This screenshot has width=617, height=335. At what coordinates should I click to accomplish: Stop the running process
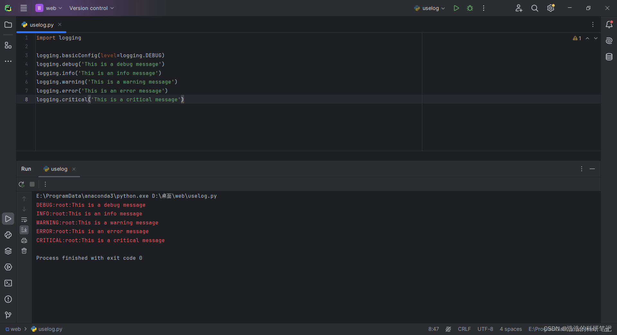[x=32, y=184]
